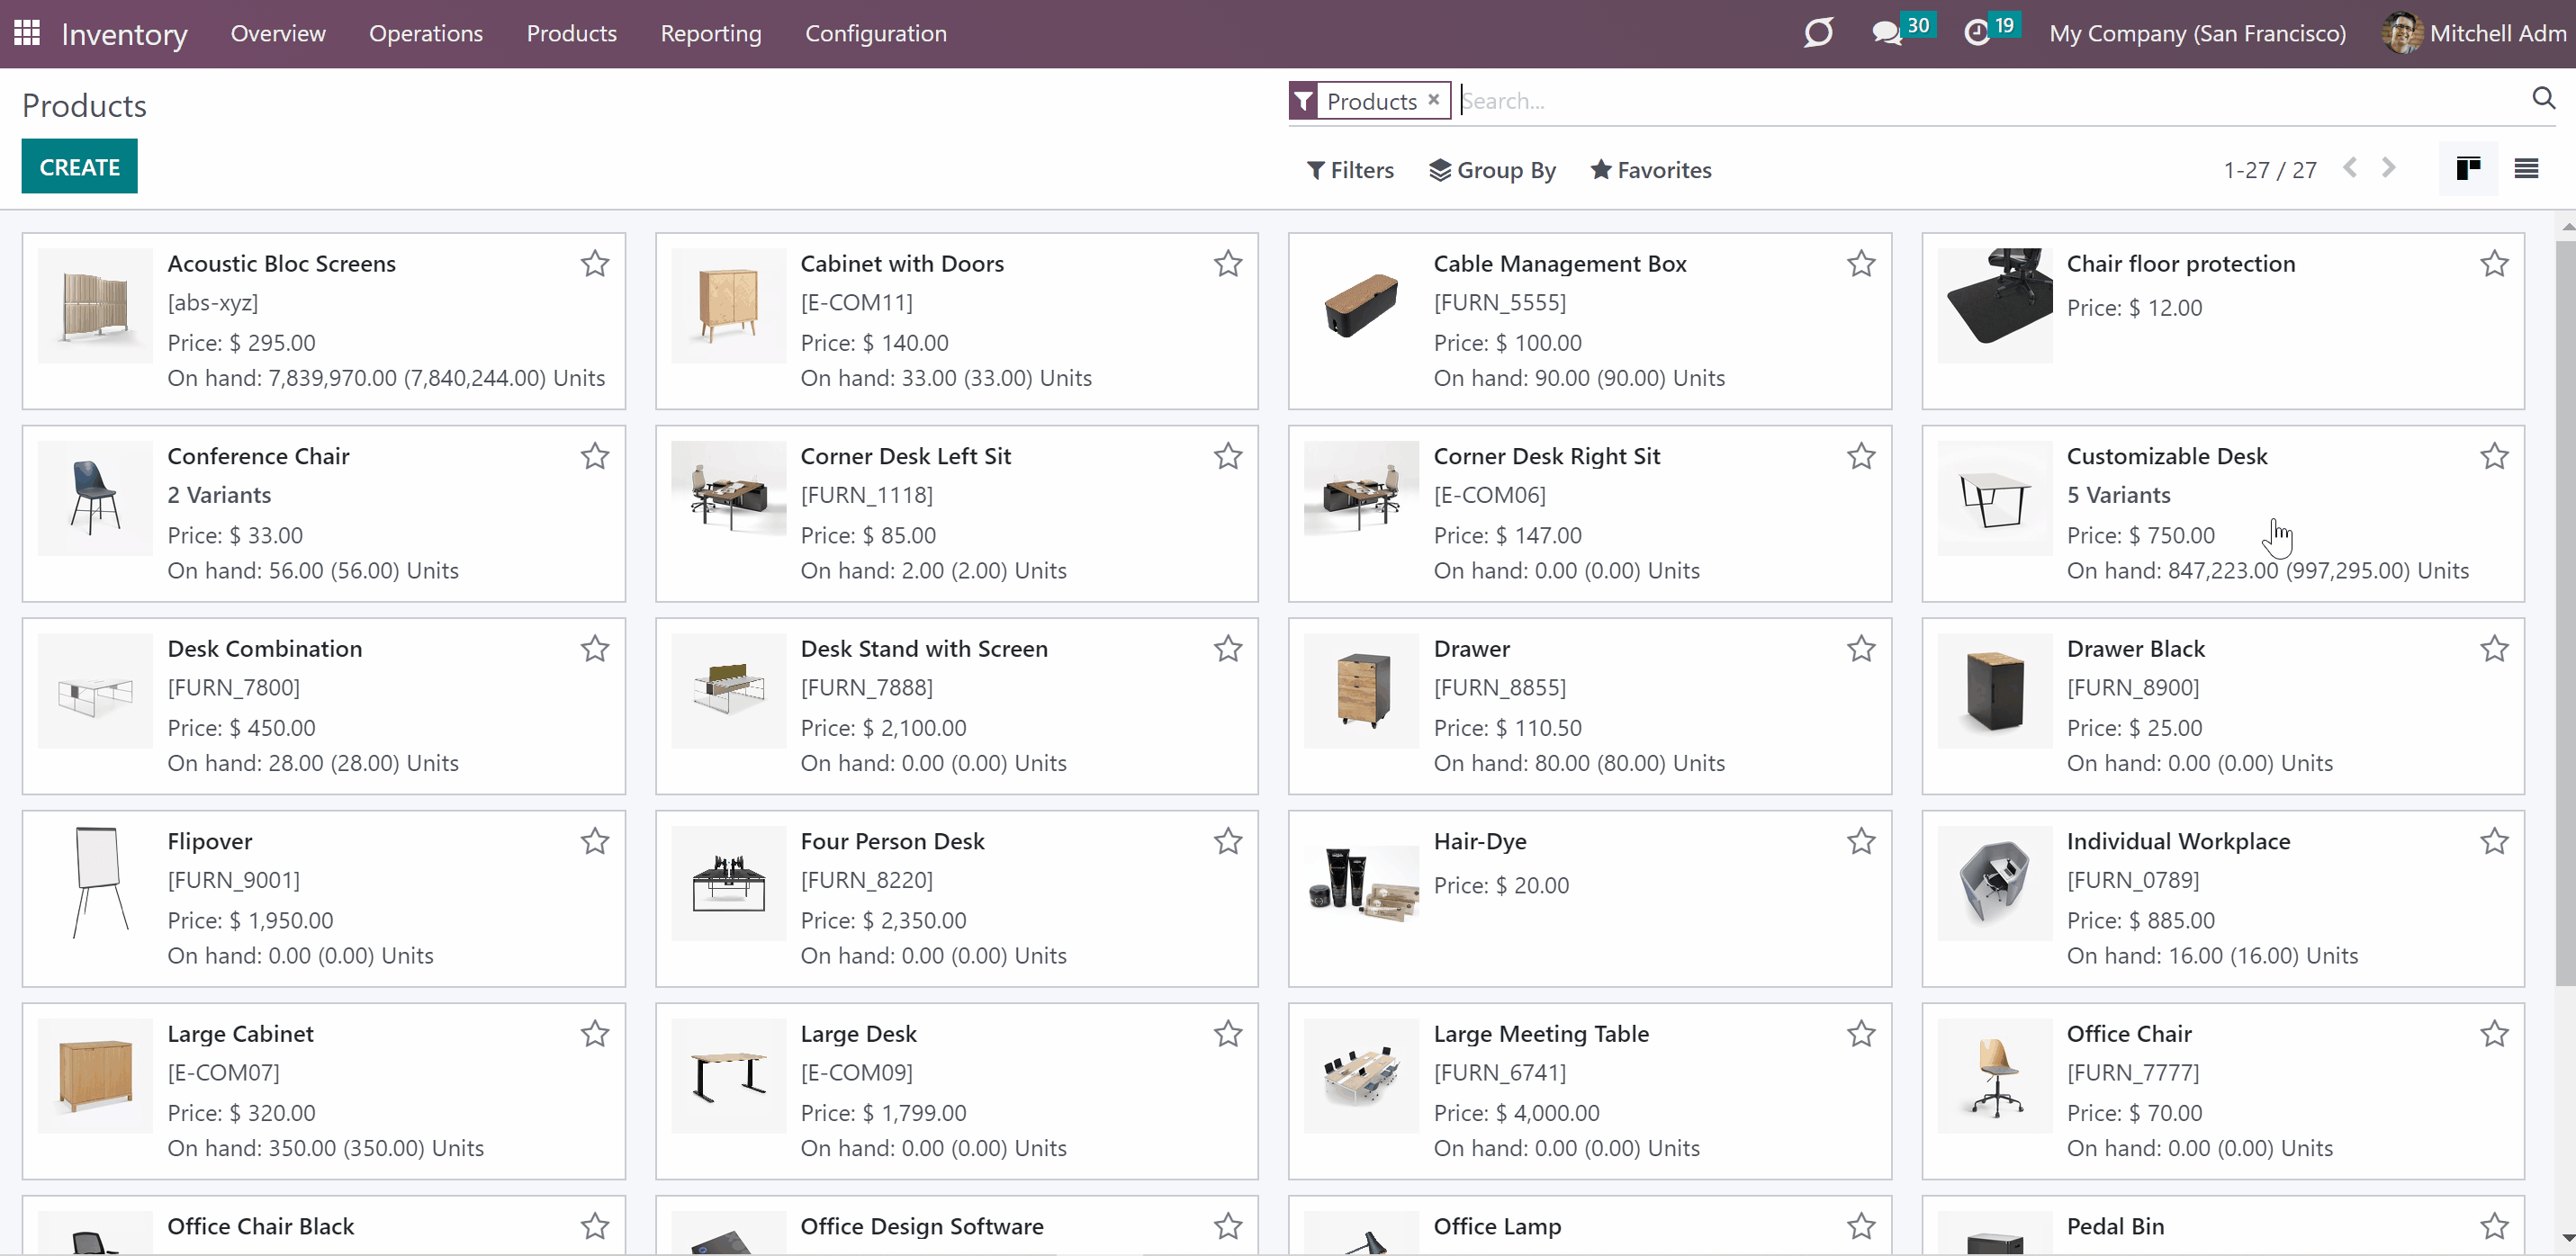Star the Cable Management Box product
Viewport: 2576px width, 1256px height.
click(x=1861, y=264)
